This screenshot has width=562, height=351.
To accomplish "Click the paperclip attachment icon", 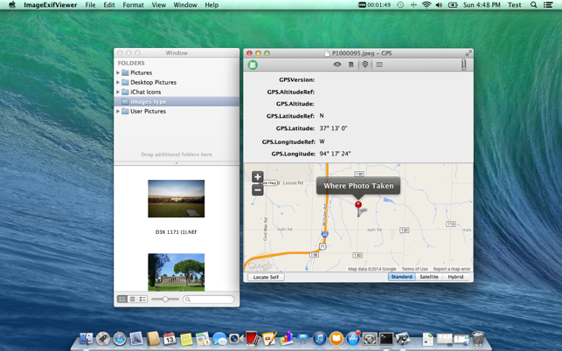I will 463,65.
